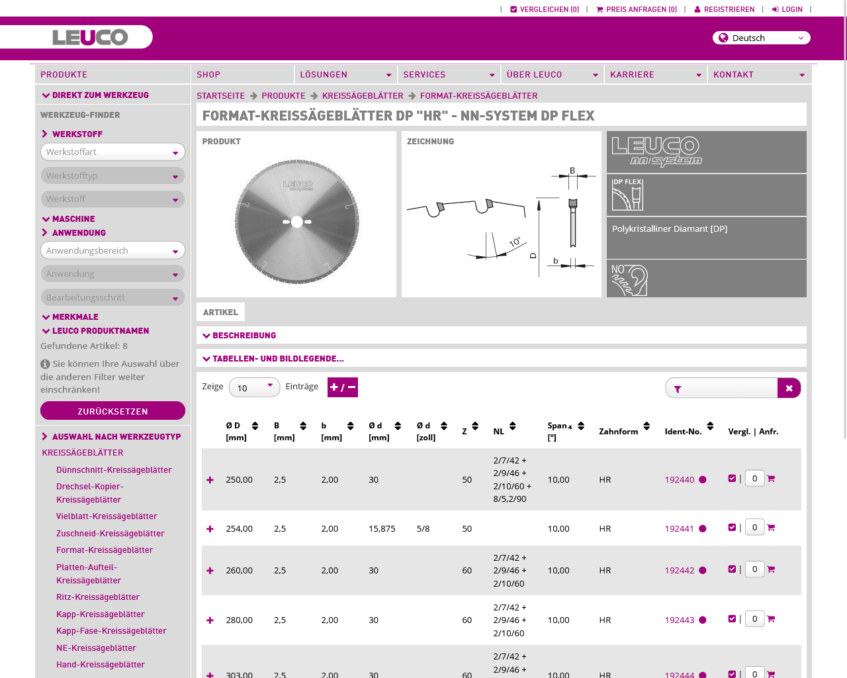Clear the table filter with X button
This screenshot has height=678, width=847.
pyautogui.click(x=789, y=388)
